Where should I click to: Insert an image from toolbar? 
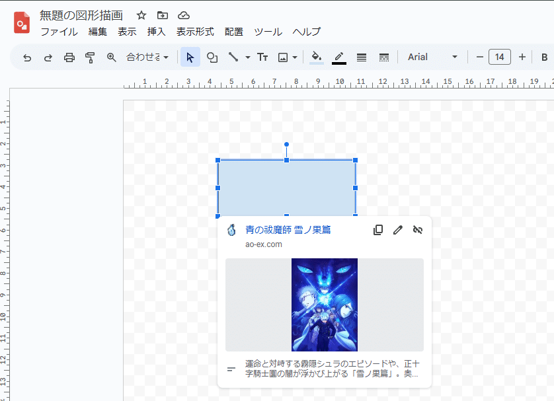(x=283, y=57)
